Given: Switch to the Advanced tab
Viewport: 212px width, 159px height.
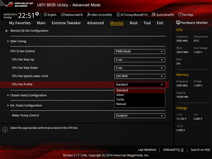Looking at the screenshot, I should tap(95, 23).
